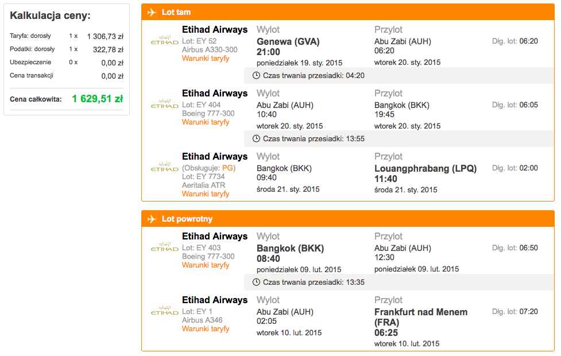Click clock icon at 04:20 layover
This screenshot has height=356, width=561.
(x=256, y=75)
